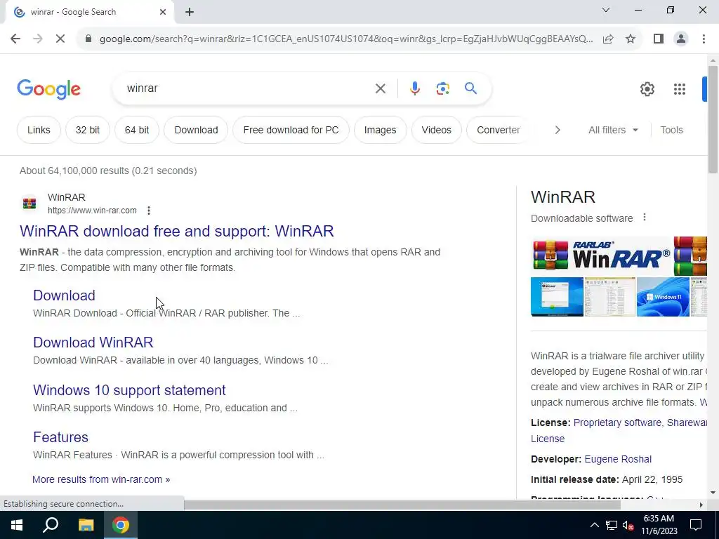View the RARLAB WinRAR logo image
The width and height of the screenshot is (719, 539).
click(x=602, y=255)
